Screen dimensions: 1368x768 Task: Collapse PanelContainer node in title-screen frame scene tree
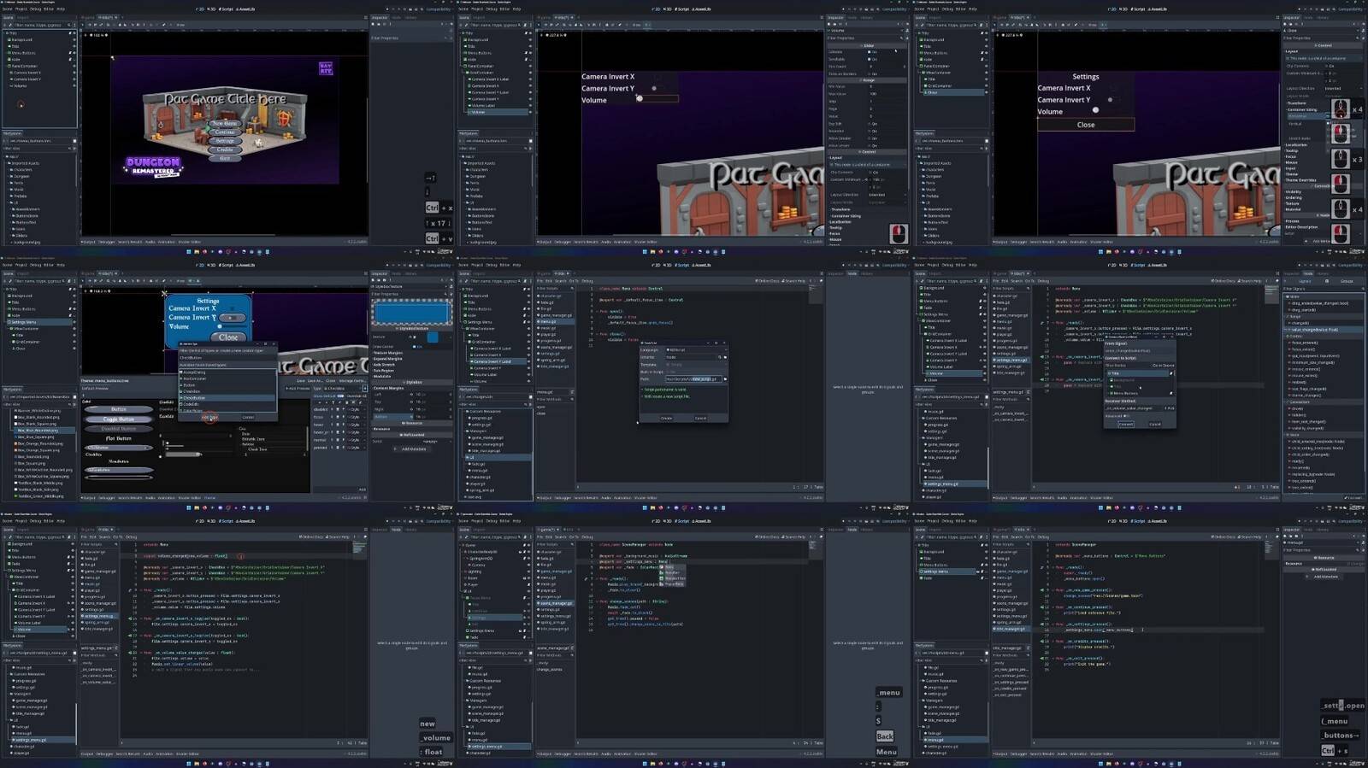tap(7, 66)
